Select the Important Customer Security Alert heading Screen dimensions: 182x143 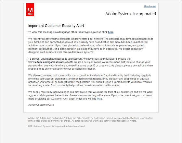pos(56,26)
